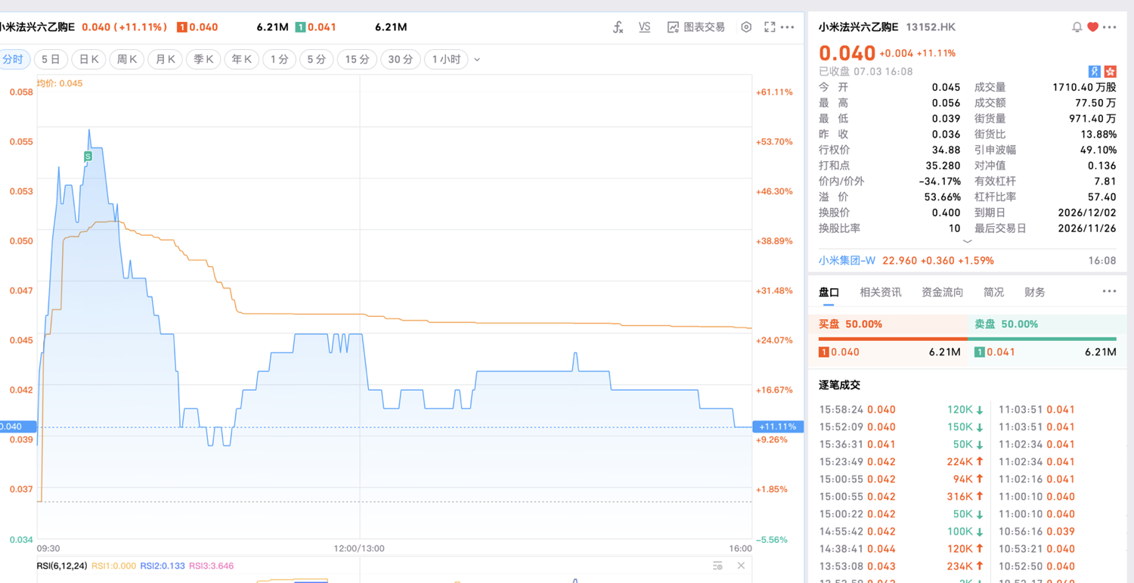Click the S sell marker on chart

click(x=88, y=157)
